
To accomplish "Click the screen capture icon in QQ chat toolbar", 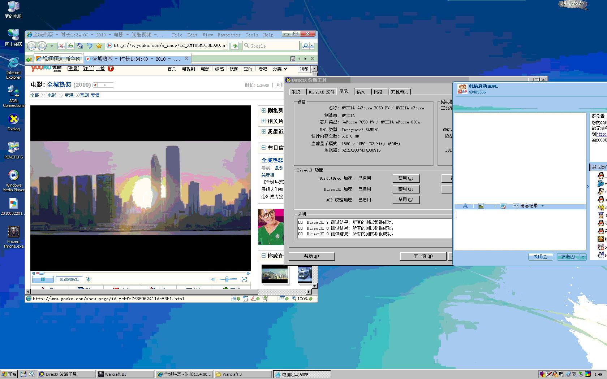I will [503, 206].
